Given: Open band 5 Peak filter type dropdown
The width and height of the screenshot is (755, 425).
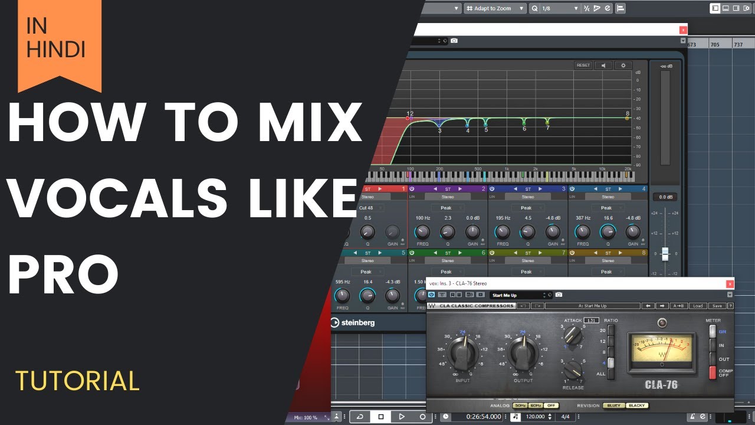Looking at the screenshot, I should 367,272.
